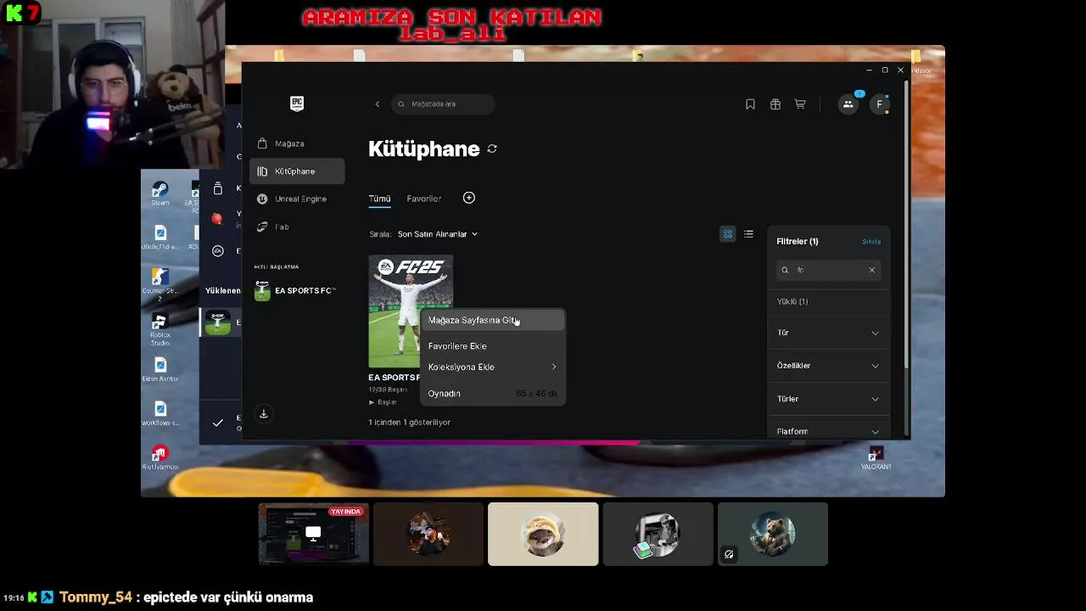Refresh the Kütüphane library
The image size is (1086, 611).
tap(492, 149)
